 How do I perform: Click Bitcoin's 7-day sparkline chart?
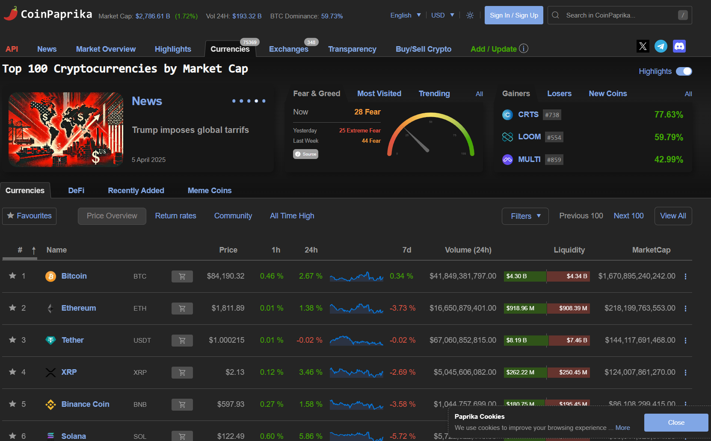[356, 276]
